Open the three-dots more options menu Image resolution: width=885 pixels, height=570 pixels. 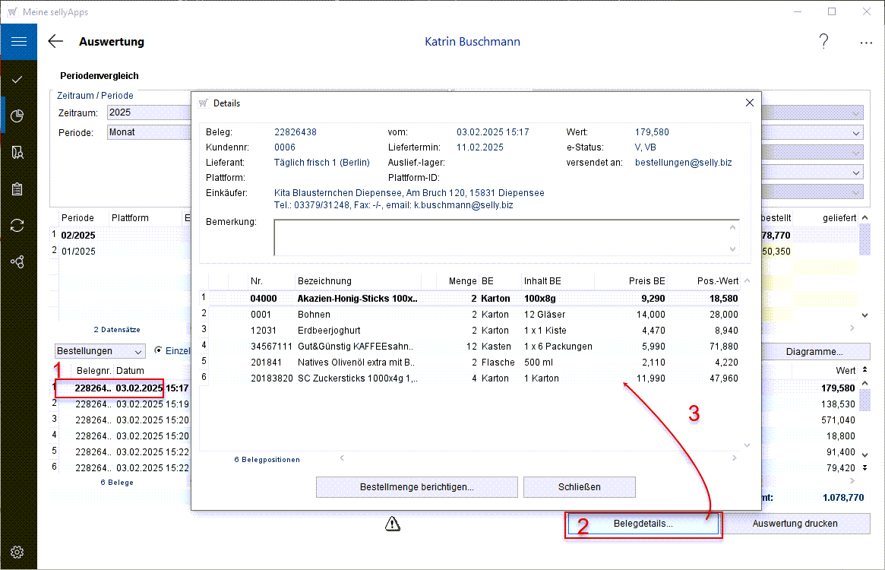(x=866, y=43)
